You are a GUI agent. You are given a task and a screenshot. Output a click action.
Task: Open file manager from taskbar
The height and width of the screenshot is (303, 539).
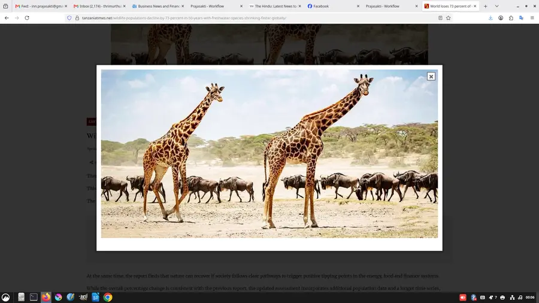click(21, 297)
